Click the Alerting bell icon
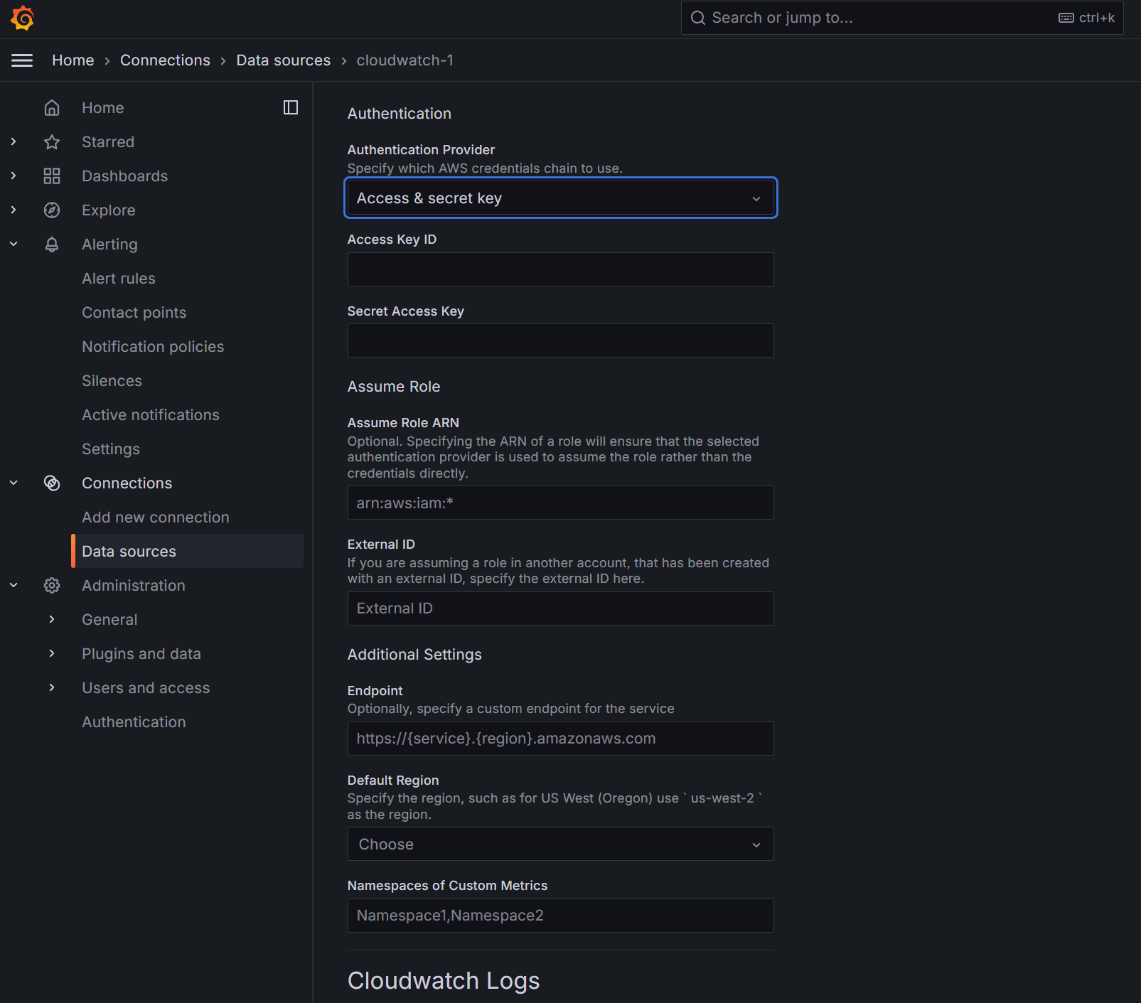 click(x=52, y=244)
